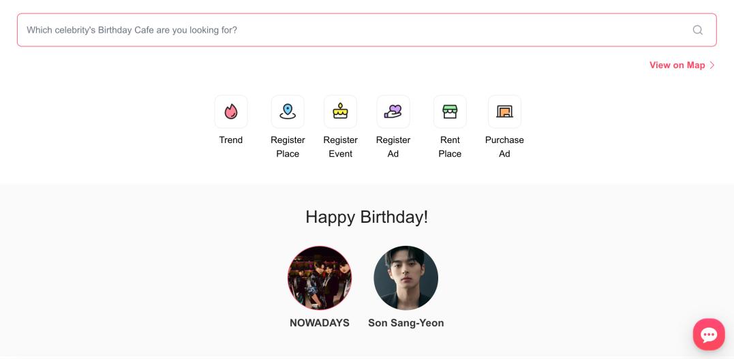Open the Rent Place text label
Screen dimensions: 734x359
[450, 146]
